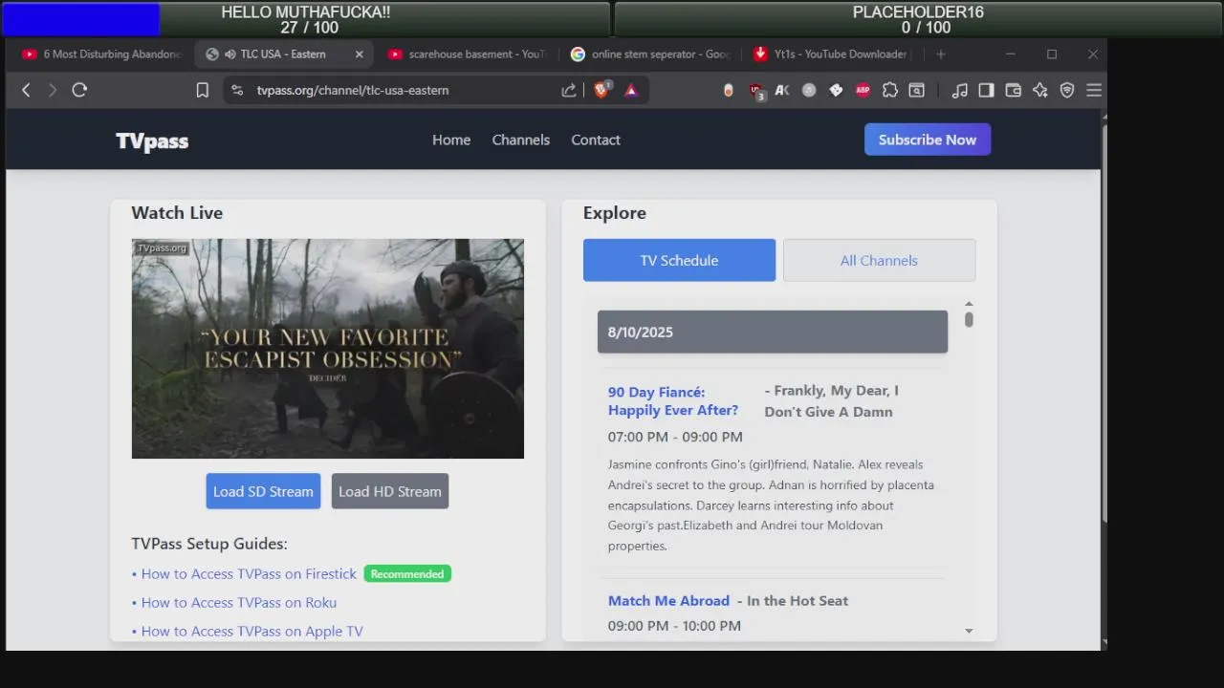The width and height of the screenshot is (1224, 688).
Task: Open the Brave Shields lion icon
Action: [601, 90]
